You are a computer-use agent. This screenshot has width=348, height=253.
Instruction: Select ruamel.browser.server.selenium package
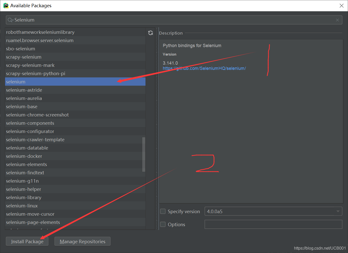pos(75,40)
